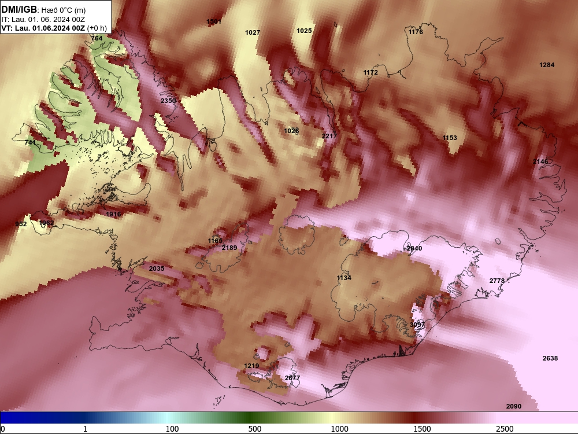This screenshot has width=578, height=434.
Task: Click the 1916 height value
Action: pyautogui.click(x=113, y=214)
